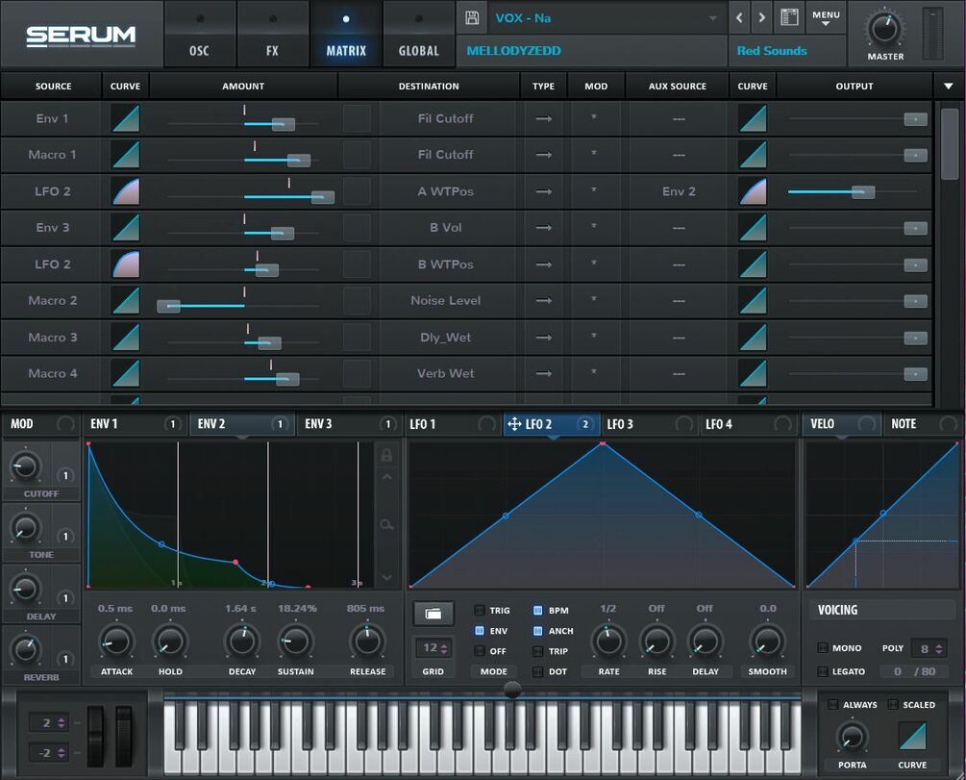Select the ENV 3 tab
Screen dimensions: 966x780
tap(349, 423)
